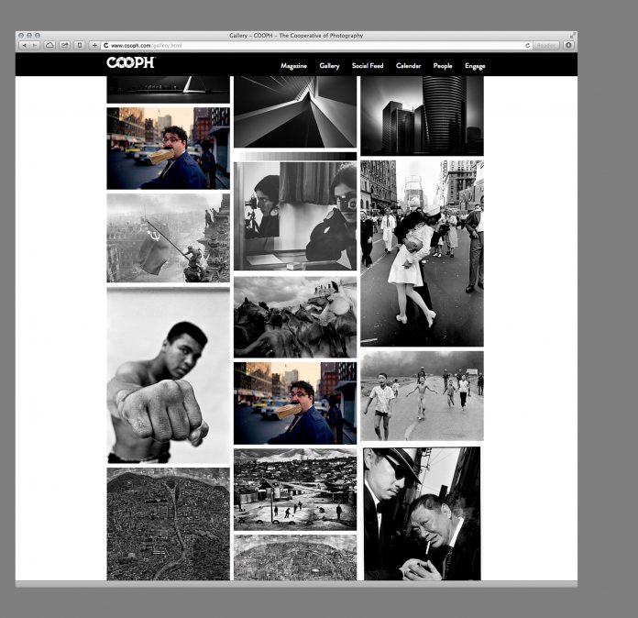Open the sailor kissing nurse photo
Viewport: 638px width, 618px height.
[422, 253]
